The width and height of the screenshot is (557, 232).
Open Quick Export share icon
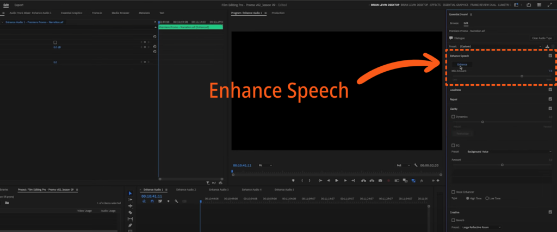pyautogui.click(x=529, y=4)
